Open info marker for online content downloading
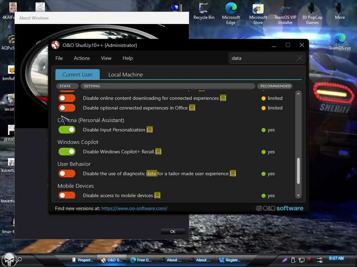Image resolution: width=357 pixels, height=267 pixels. pos(223,98)
